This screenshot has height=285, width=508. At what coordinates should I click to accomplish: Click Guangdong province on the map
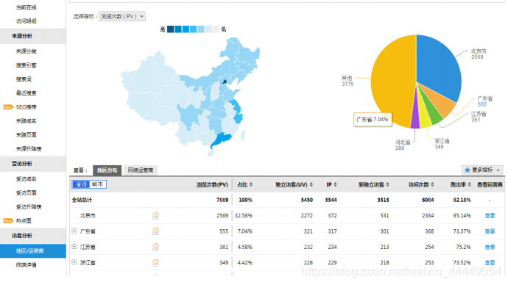click(222, 140)
